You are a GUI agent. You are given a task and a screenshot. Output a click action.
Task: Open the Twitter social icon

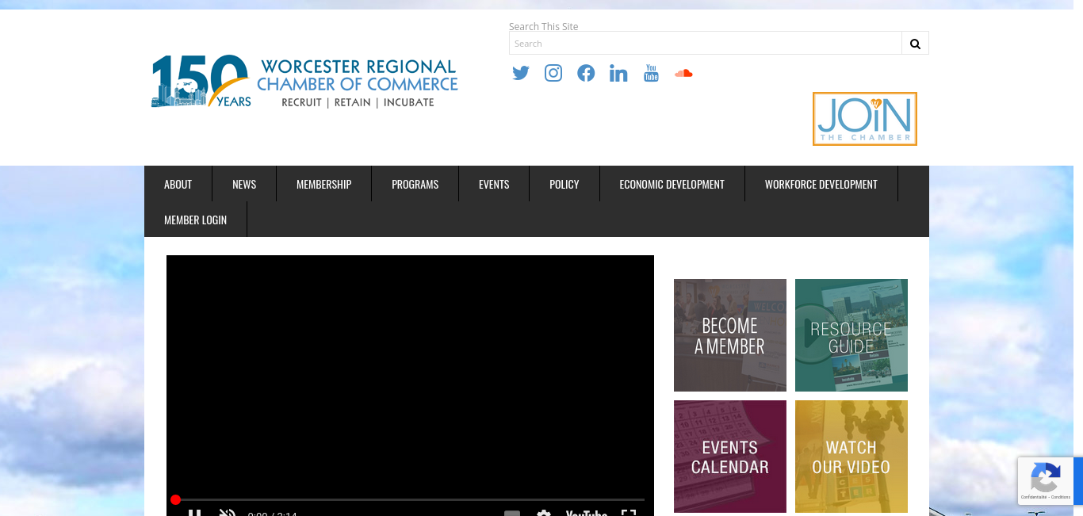click(x=521, y=74)
